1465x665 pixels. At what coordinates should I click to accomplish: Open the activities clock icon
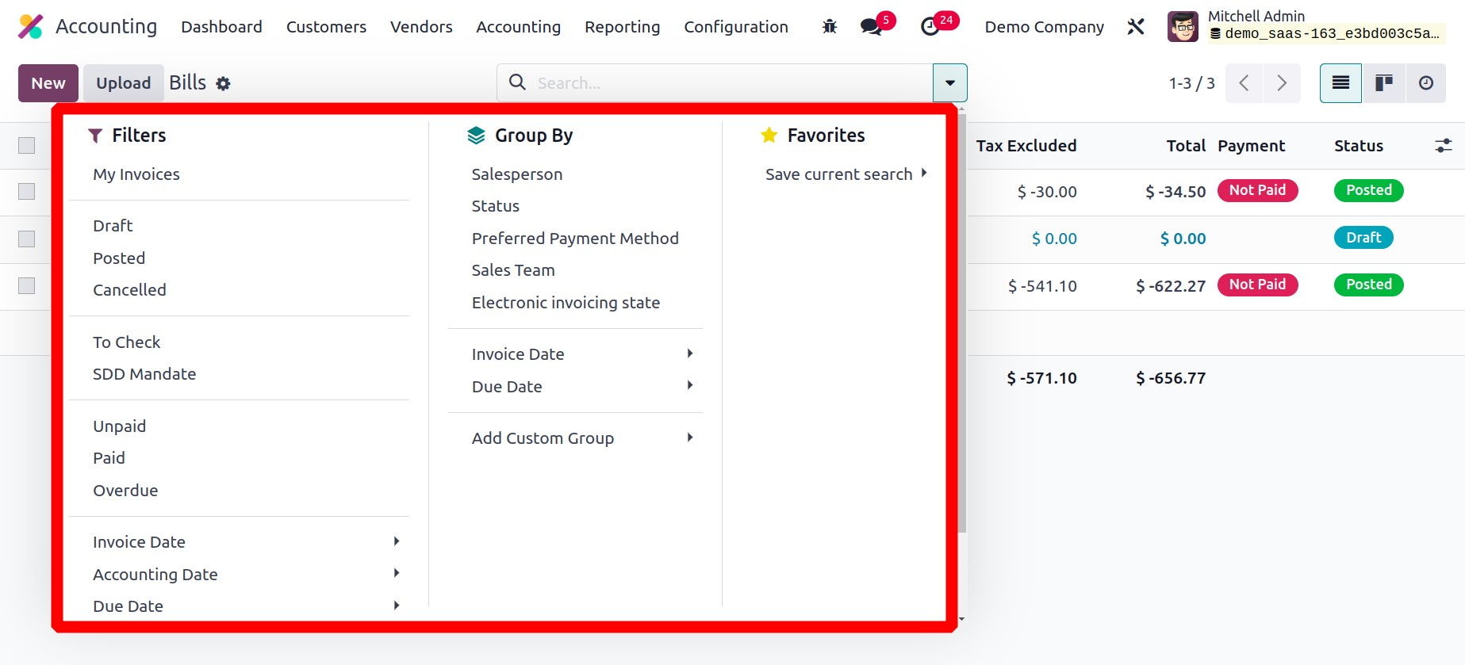(x=930, y=27)
